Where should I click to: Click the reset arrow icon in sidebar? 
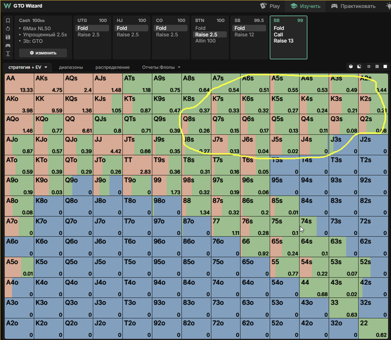click(x=8, y=28)
